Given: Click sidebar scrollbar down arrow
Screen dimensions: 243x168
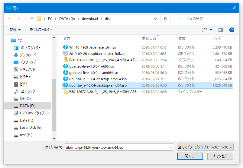Looking at the screenshot, I should click(54, 138).
